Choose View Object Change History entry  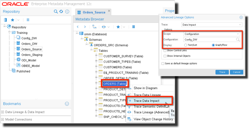click(153, 119)
